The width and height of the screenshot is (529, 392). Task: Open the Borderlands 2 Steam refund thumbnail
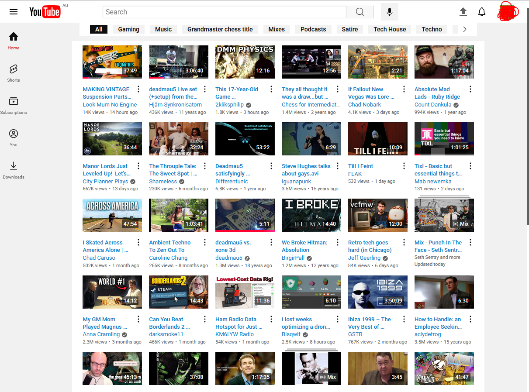point(179,292)
